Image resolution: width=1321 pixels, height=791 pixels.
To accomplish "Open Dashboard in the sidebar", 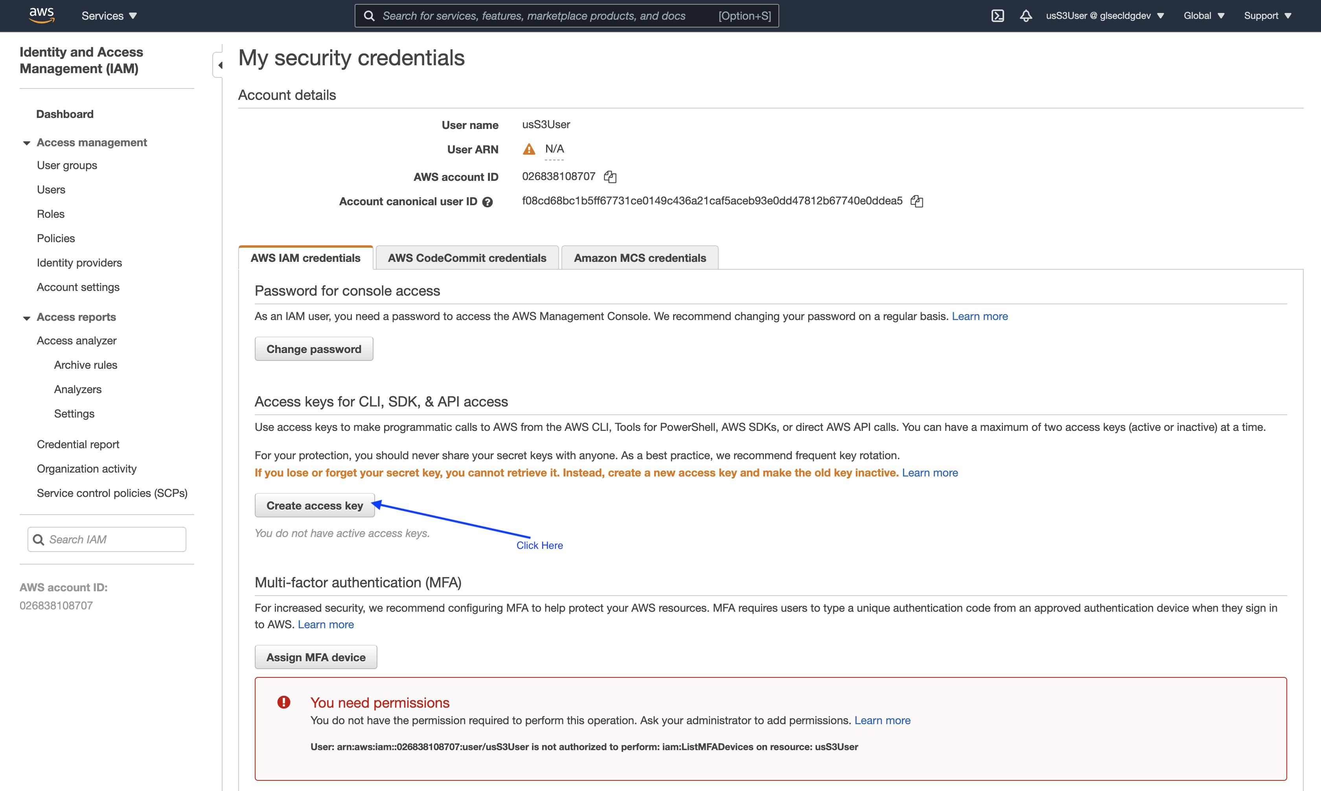I will click(64, 114).
